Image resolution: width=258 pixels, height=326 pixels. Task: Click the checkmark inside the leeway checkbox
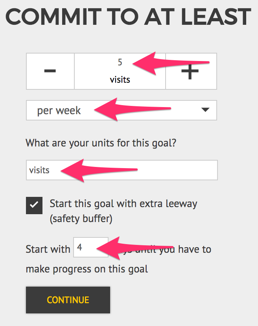[x=34, y=205]
